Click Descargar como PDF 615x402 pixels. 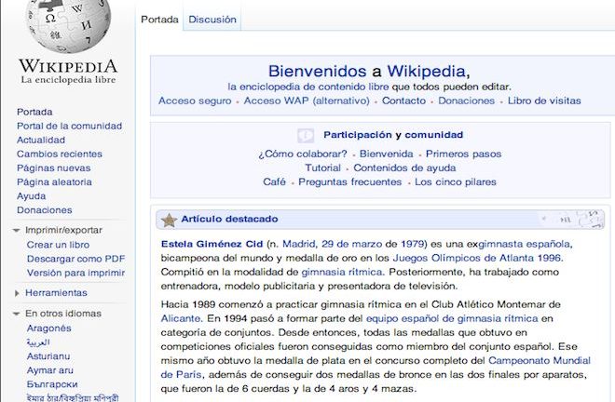tap(75, 259)
